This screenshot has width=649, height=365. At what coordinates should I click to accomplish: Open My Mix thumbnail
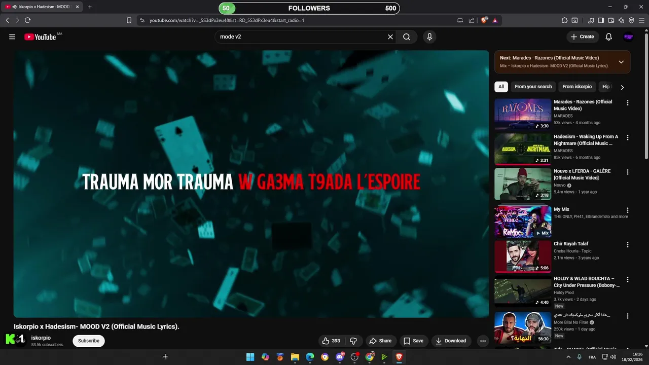(x=523, y=222)
